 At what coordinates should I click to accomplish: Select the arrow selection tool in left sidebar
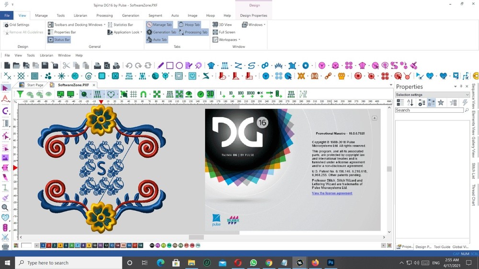[5, 88]
